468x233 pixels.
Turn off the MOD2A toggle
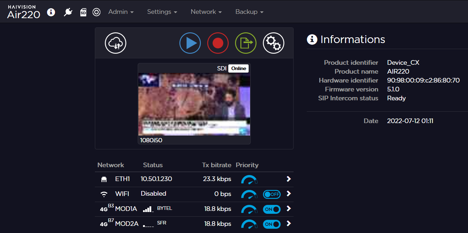(272, 224)
